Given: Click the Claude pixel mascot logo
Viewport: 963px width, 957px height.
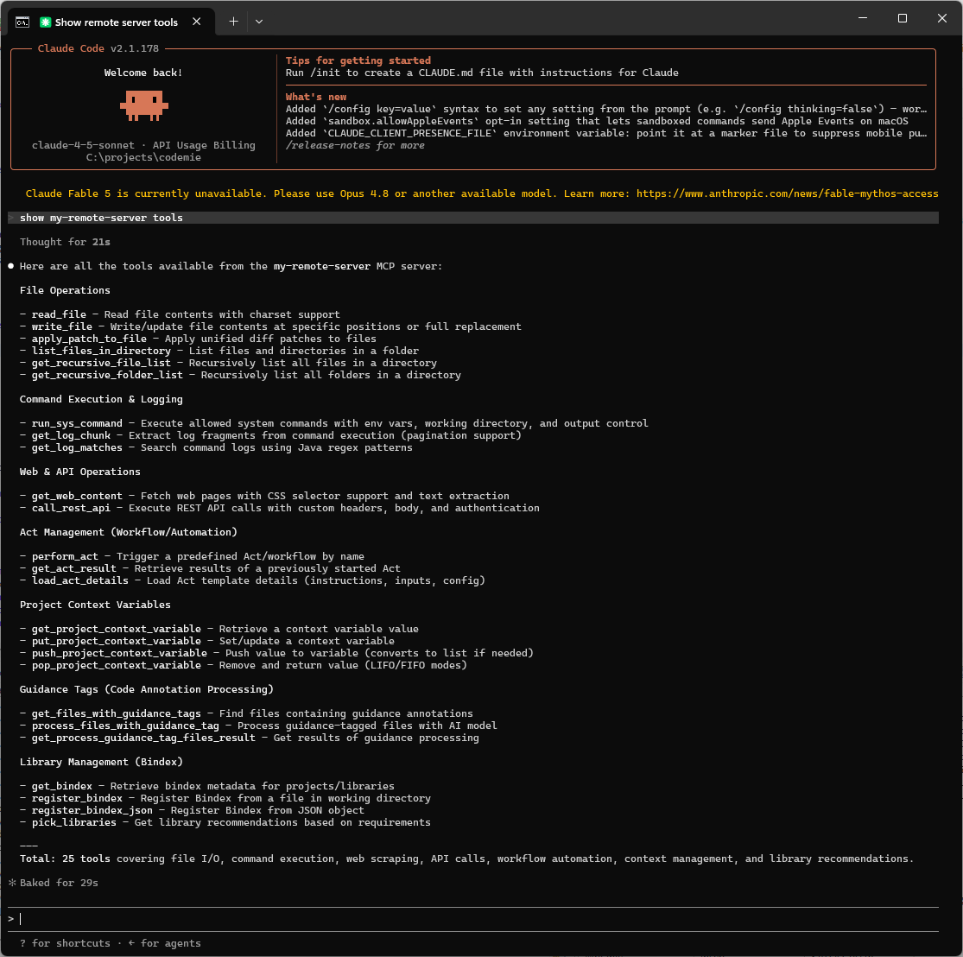Looking at the screenshot, I should 143,105.
